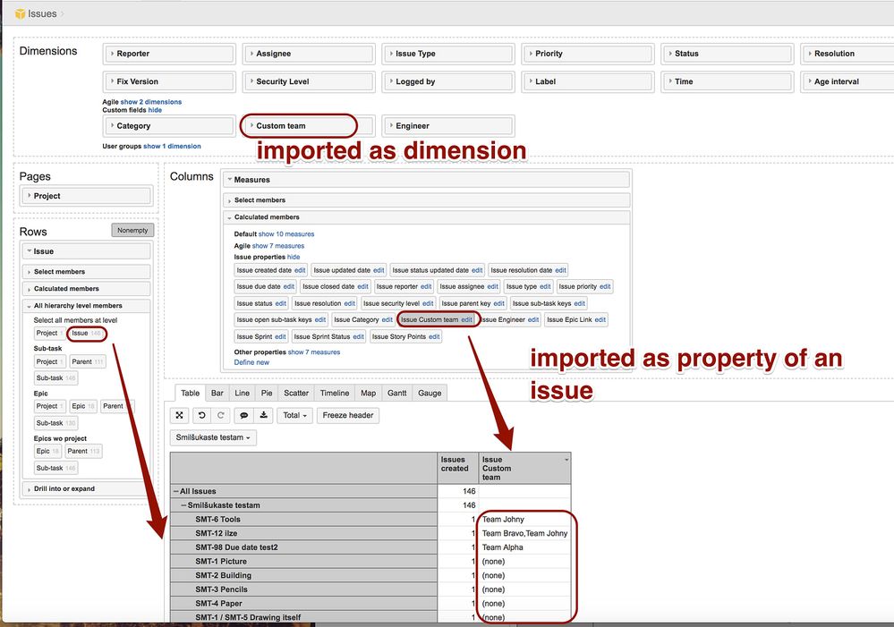This screenshot has width=894, height=627.
Task: Select the Issue Custom team measure
Action: click(x=430, y=320)
